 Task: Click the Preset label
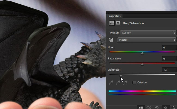coord(114,33)
